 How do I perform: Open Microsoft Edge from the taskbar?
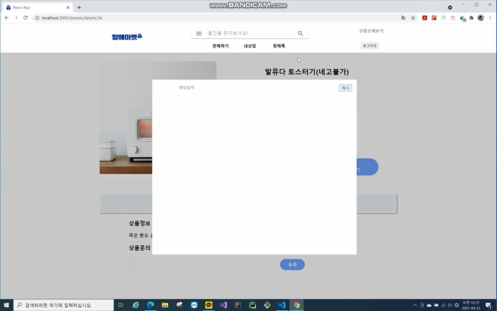pyautogui.click(x=150, y=305)
